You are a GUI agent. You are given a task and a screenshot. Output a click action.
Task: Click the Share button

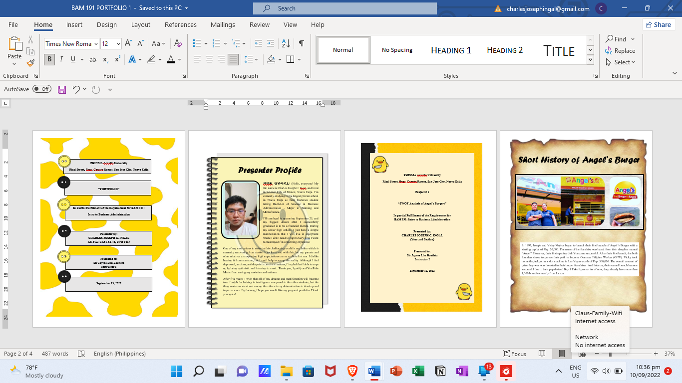click(659, 24)
